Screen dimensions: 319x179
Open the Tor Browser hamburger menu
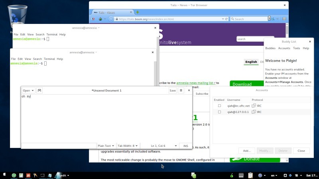click(x=284, y=19)
